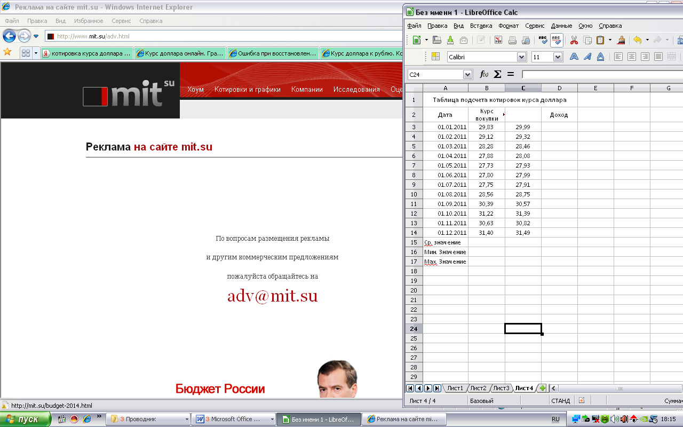Open the Page Preview icon
The image size is (683, 427).
[x=526, y=40]
